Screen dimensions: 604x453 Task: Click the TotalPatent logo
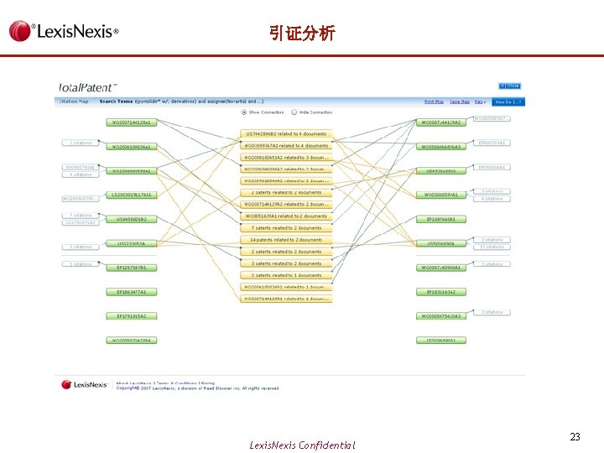87,88
